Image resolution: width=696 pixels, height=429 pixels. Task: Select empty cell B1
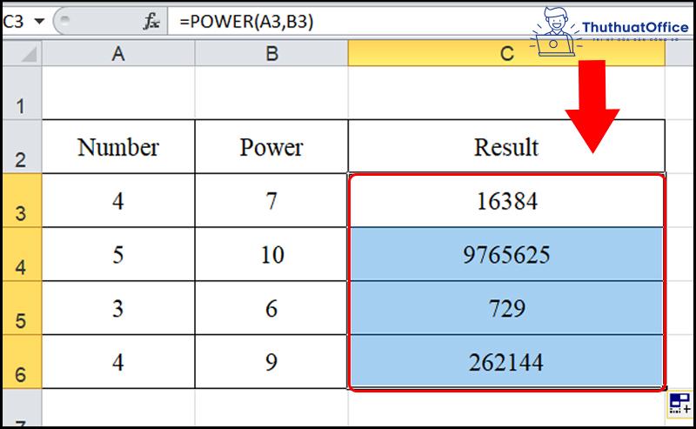click(271, 93)
